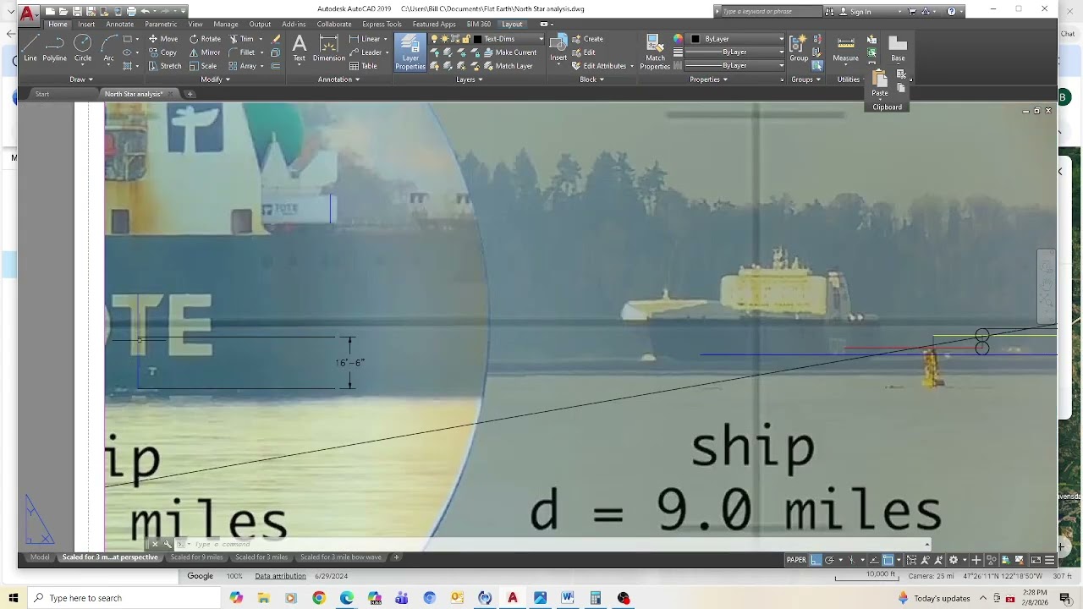Choose the Arc tool

109,48
